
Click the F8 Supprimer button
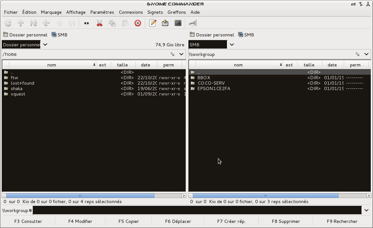coord(286,221)
